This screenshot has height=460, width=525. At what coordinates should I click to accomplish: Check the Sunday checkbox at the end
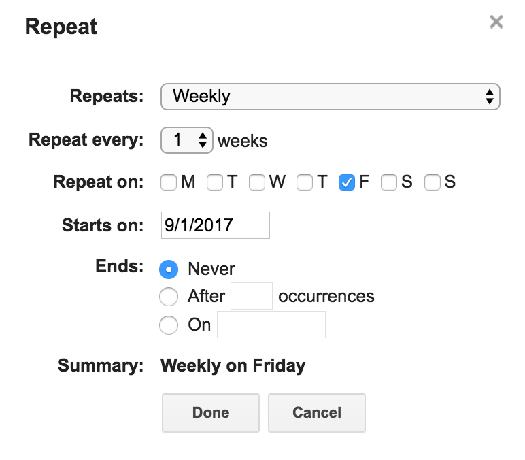point(433,182)
